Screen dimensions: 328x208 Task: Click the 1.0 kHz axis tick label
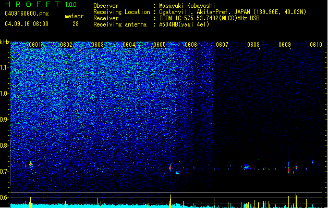[x=4, y=94]
